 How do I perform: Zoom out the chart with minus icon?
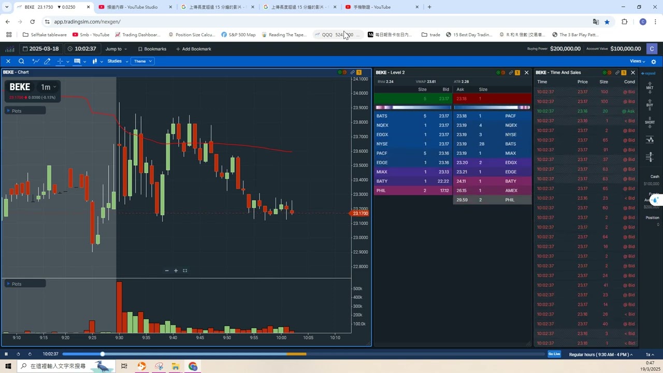[167, 270]
